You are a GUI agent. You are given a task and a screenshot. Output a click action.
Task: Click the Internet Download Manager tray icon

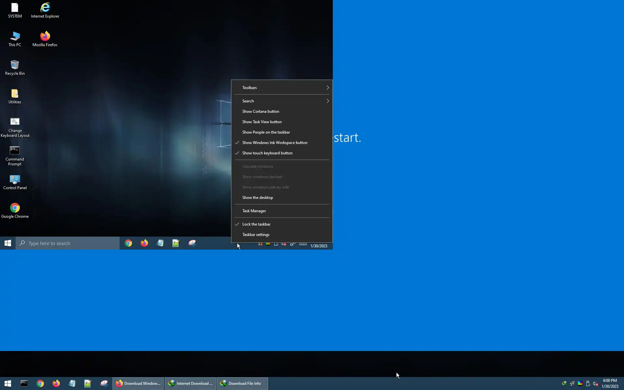pyautogui.click(x=564, y=383)
